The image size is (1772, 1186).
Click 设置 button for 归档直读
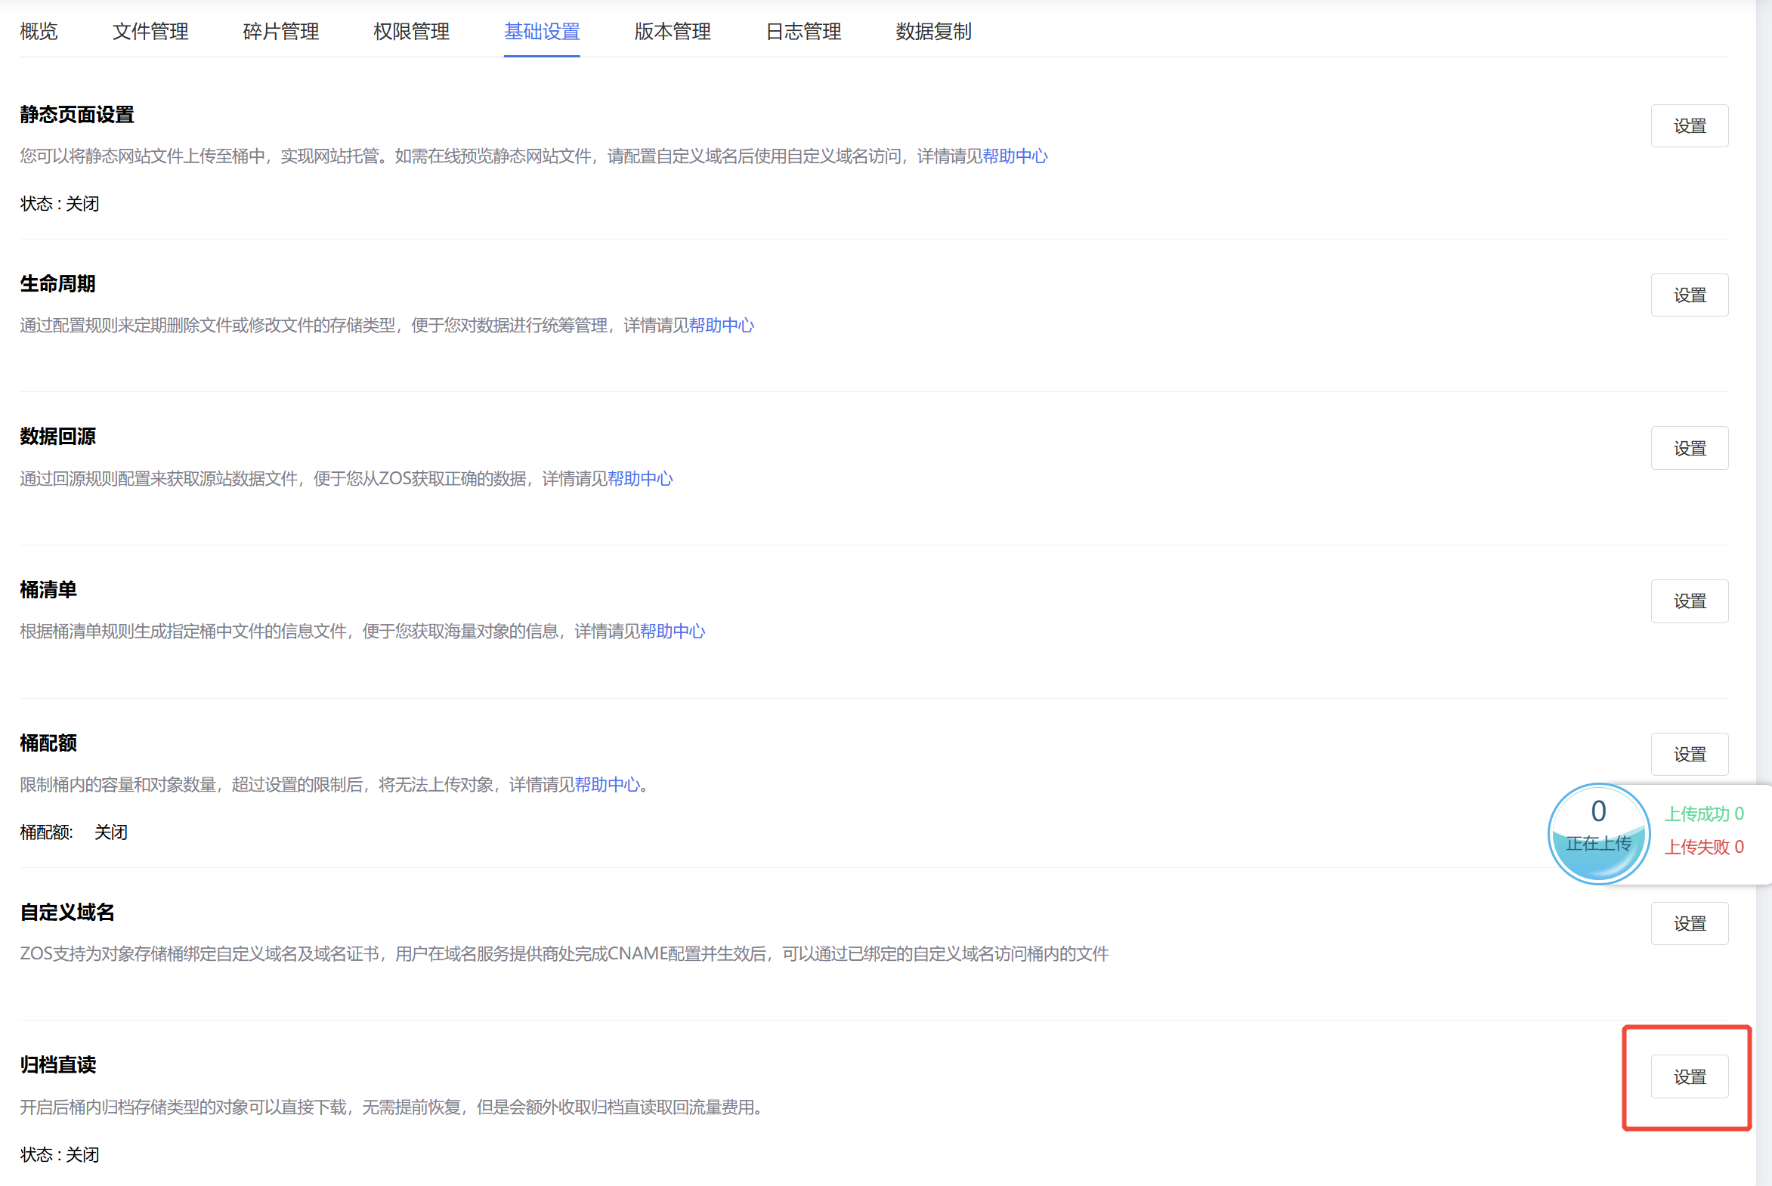click(1689, 1076)
